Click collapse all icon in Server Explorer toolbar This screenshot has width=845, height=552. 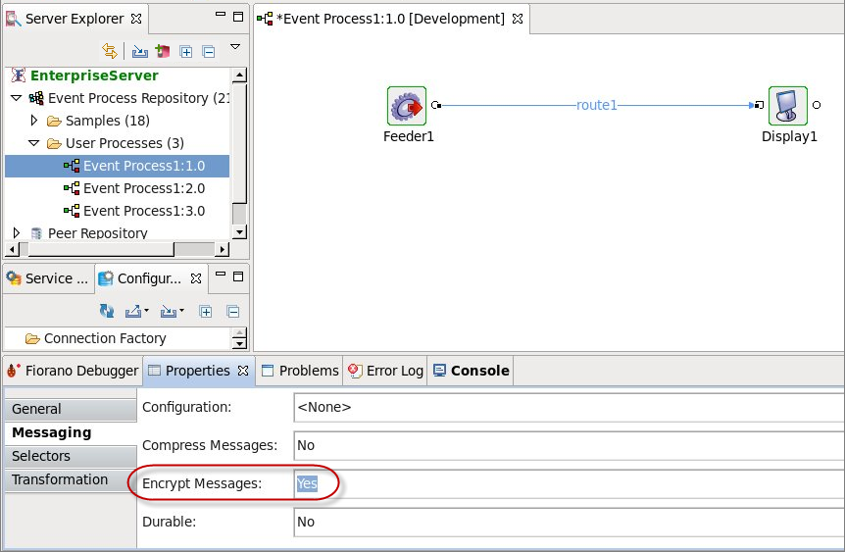(209, 52)
